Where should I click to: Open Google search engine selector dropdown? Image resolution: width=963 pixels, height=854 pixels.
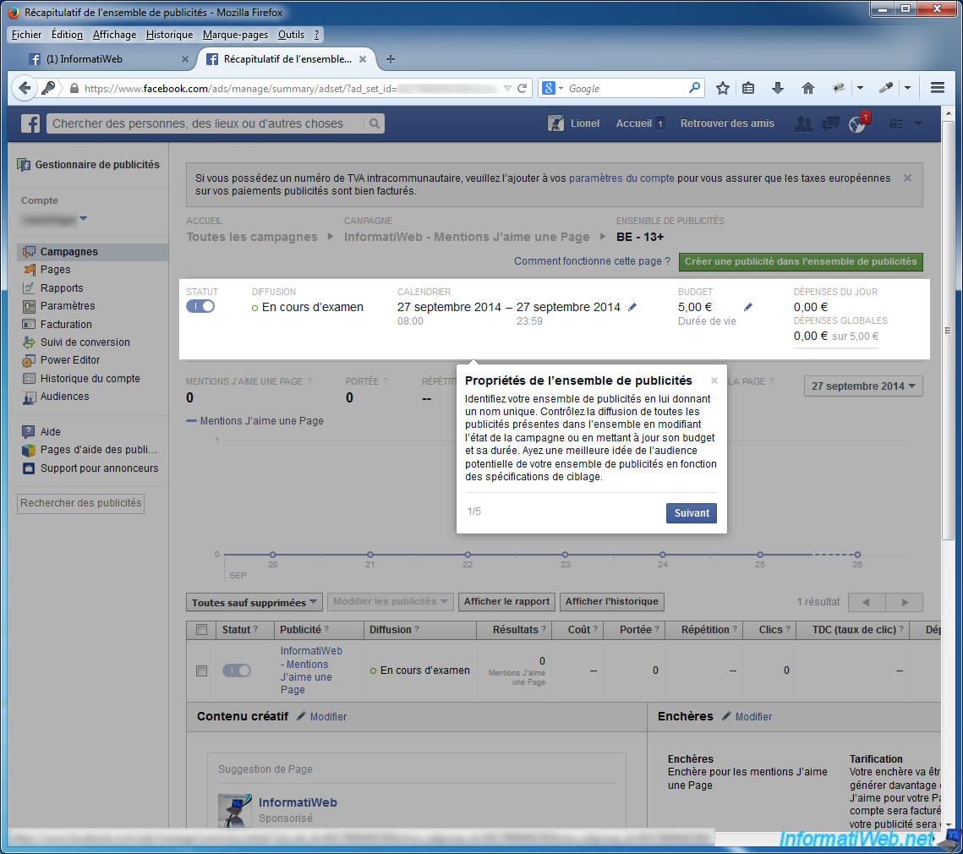pyautogui.click(x=553, y=88)
